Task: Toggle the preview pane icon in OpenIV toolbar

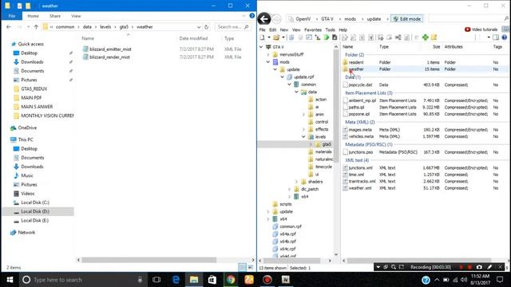Action: (x=496, y=37)
